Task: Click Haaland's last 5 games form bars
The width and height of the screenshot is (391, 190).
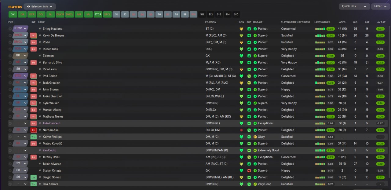Action: (320, 29)
